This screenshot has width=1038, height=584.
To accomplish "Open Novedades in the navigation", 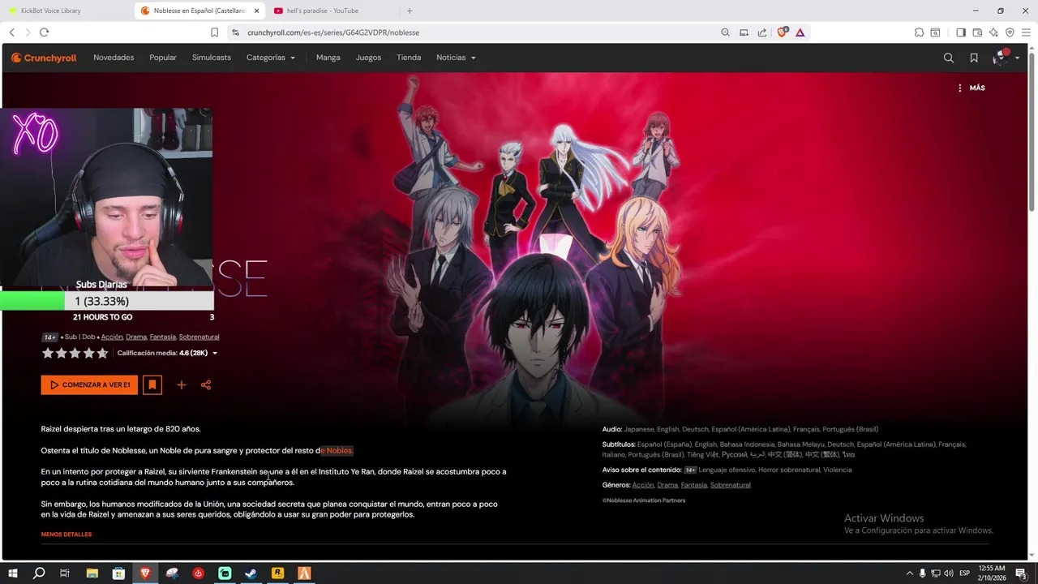I will tap(114, 58).
